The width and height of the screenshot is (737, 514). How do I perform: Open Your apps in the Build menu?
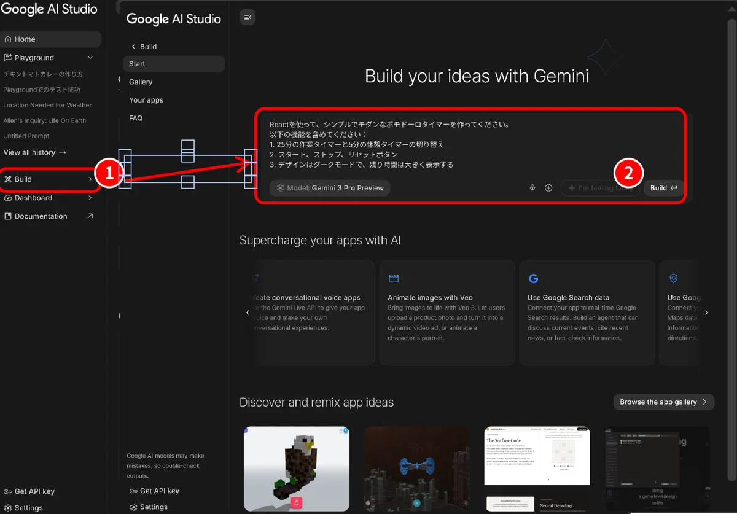point(146,100)
